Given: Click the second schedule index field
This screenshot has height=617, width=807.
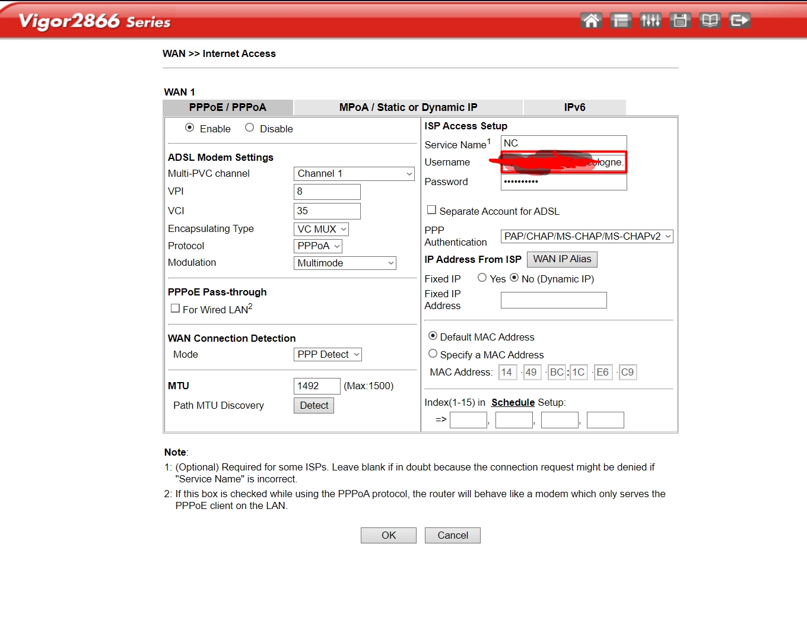Looking at the screenshot, I should point(514,420).
